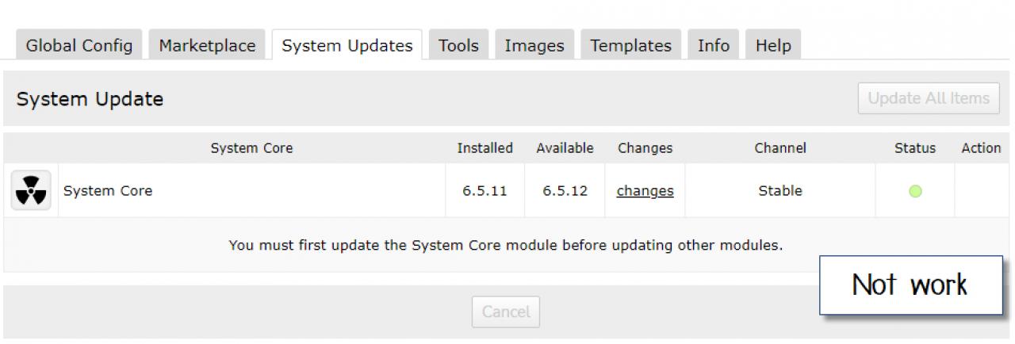The height and width of the screenshot is (344, 1015).
Task: Click the System Core module name
Action: coord(108,191)
